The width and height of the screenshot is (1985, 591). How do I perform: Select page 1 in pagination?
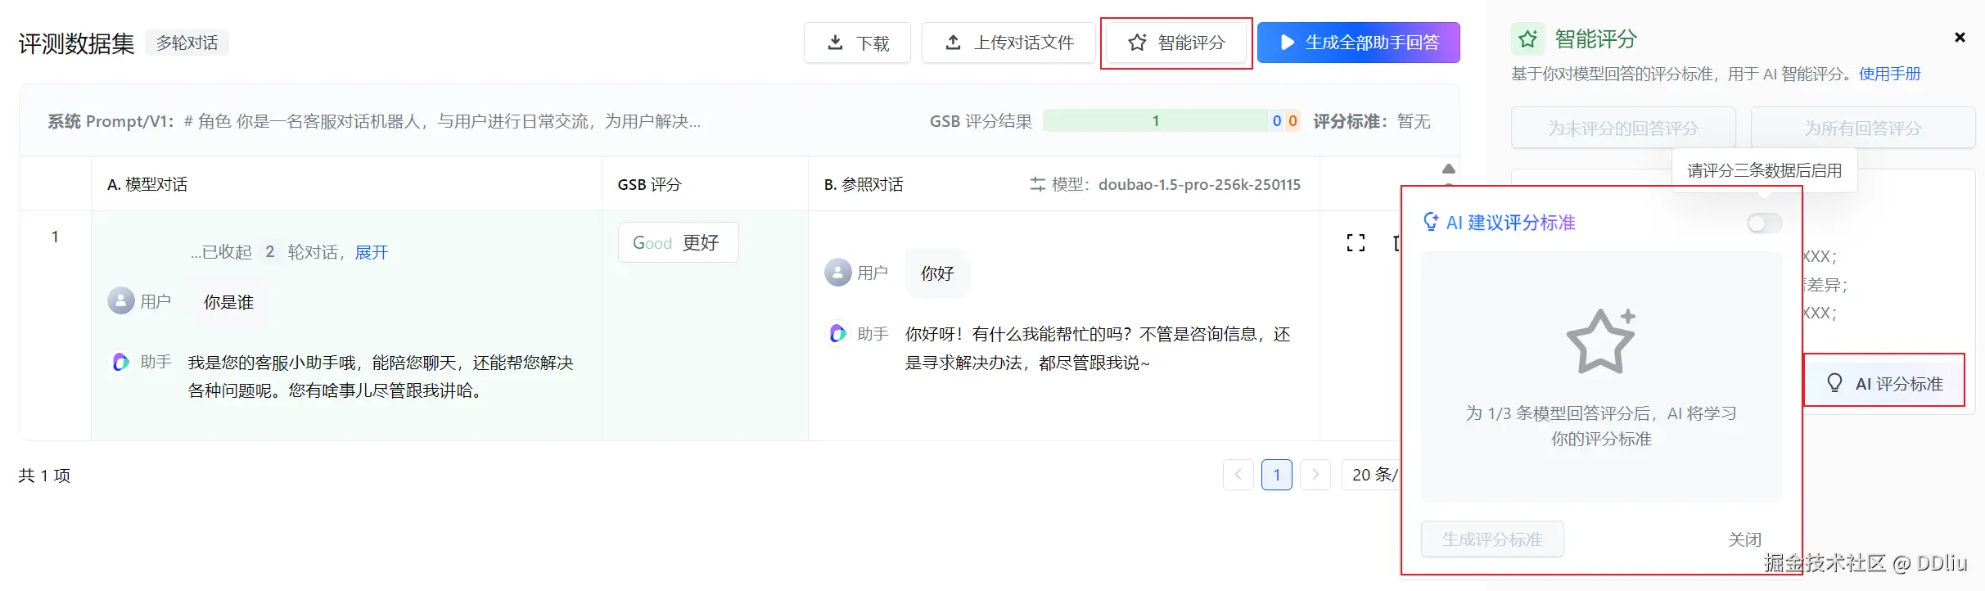[x=1277, y=475]
